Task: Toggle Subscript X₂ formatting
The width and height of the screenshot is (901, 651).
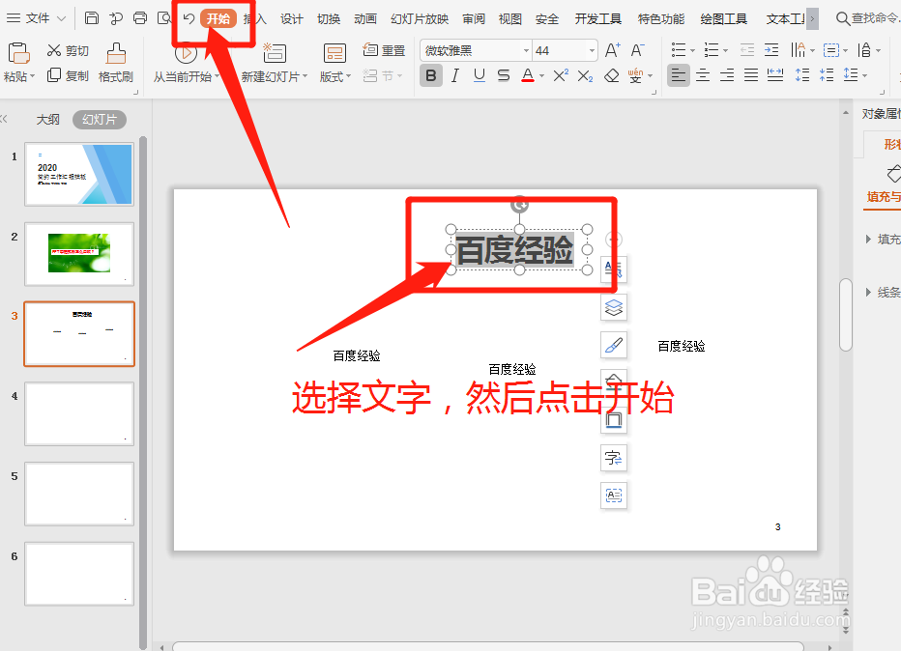Action: click(x=585, y=75)
